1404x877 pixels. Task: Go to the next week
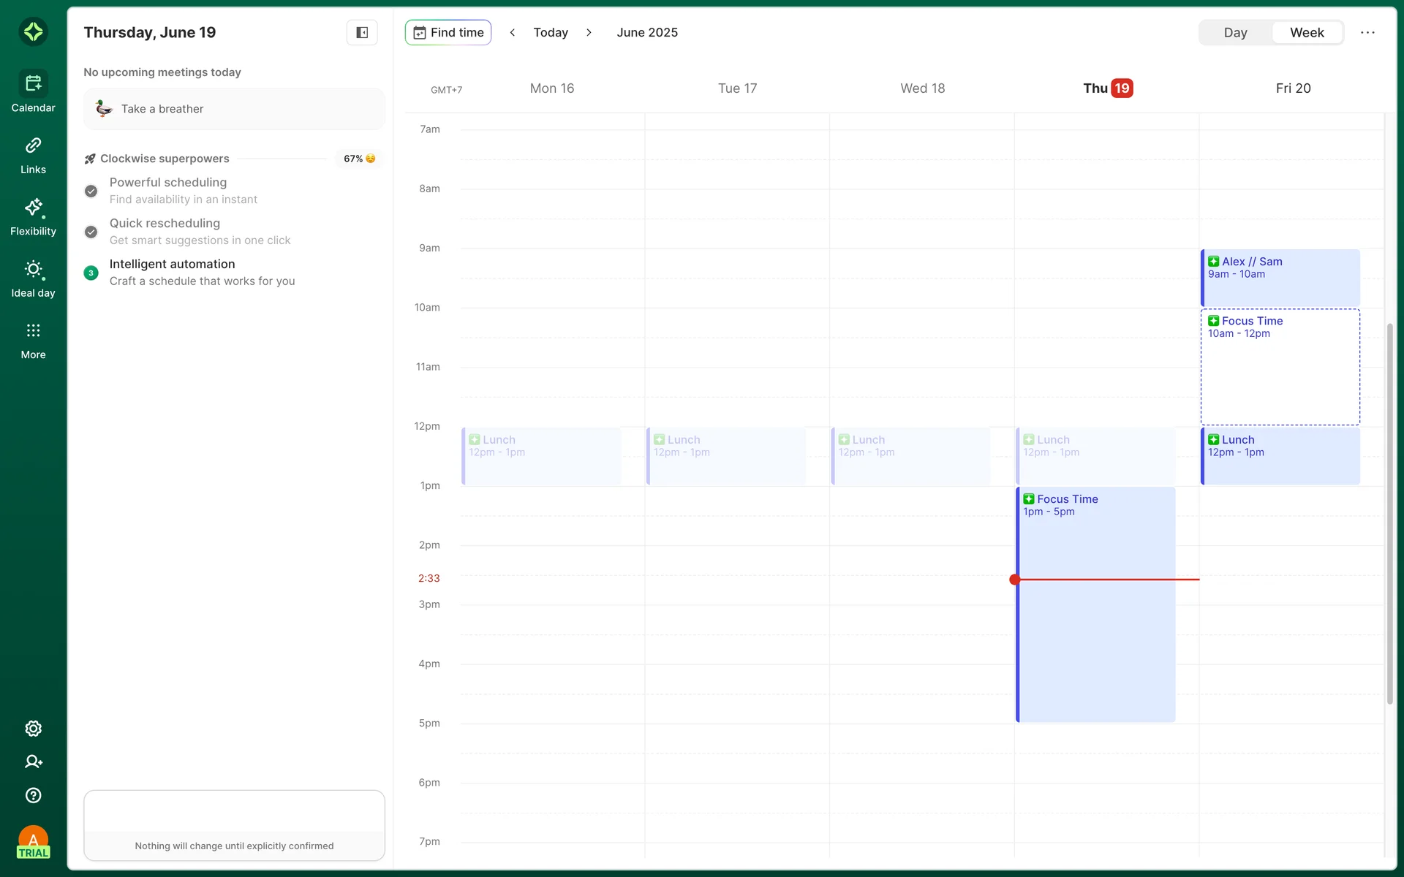589,32
